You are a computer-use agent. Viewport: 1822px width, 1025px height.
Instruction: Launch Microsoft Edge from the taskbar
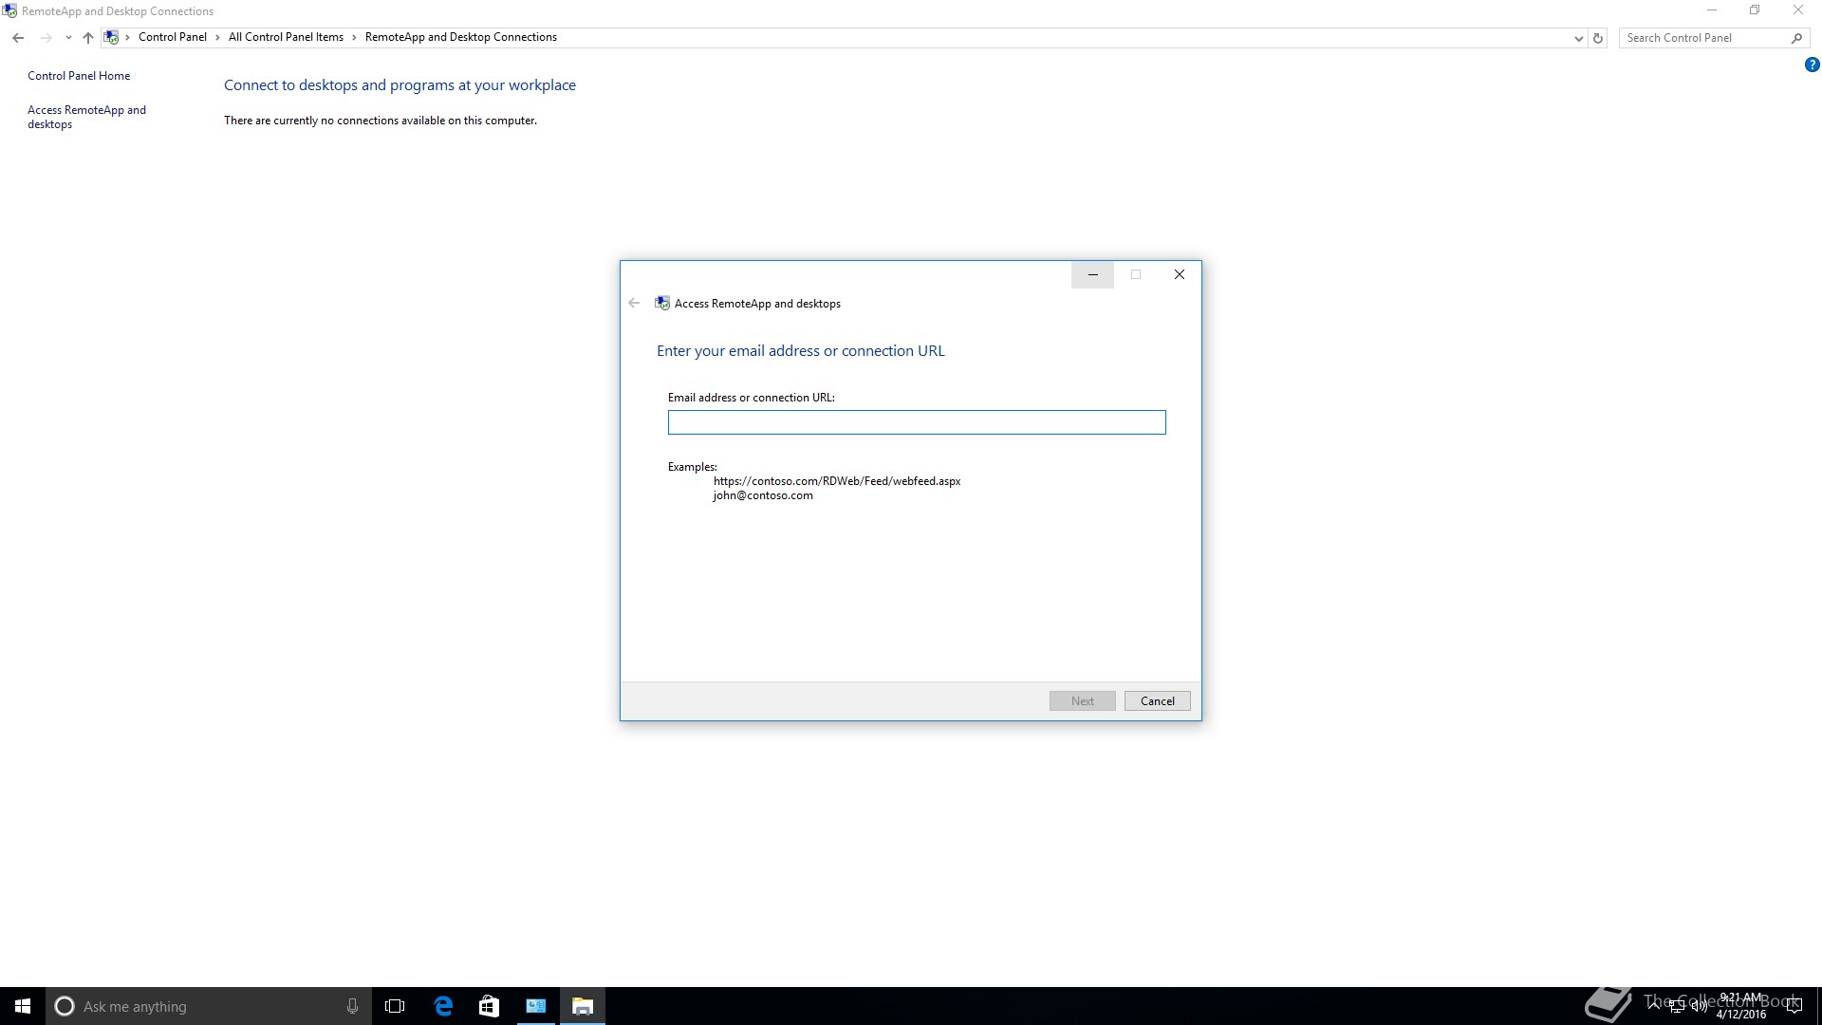[x=443, y=1006]
